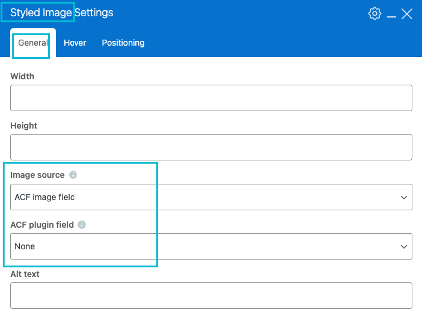422x313 pixels.
Task: Go to the Positioning tab
Action: 123,43
